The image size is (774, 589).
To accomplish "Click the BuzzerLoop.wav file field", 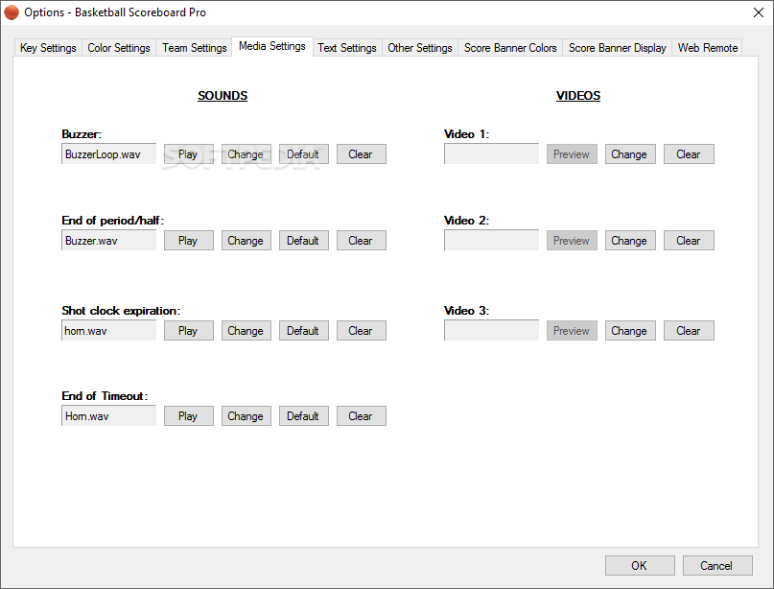I will pos(109,154).
